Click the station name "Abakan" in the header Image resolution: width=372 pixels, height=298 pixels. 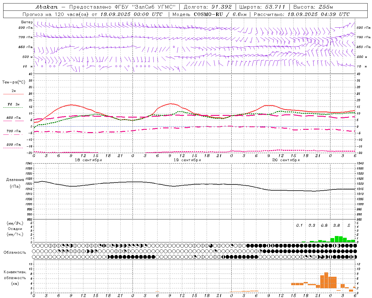[46, 7]
